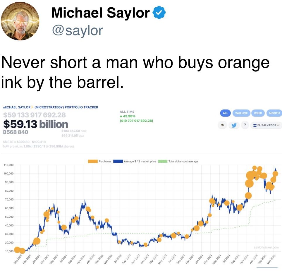The image size is (282, 271).
Task: Open the Twitter bird icon link
Action: coord(234,125)
